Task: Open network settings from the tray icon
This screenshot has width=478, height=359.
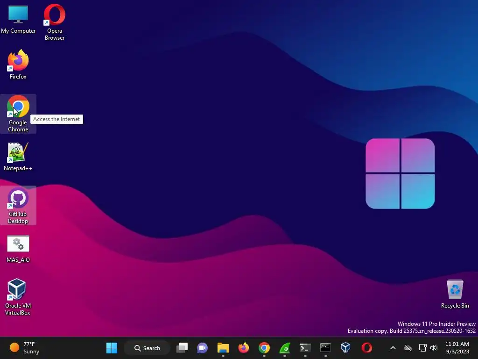Action: coord(422,348)
